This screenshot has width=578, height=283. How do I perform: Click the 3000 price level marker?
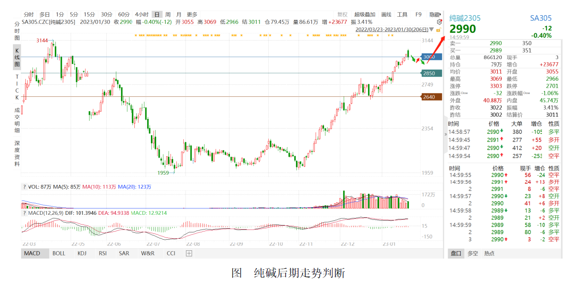431,57
